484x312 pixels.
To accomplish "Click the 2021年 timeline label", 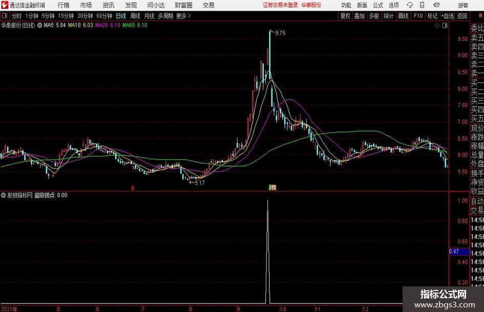I will pyautogui.click(x=9, y=309).
